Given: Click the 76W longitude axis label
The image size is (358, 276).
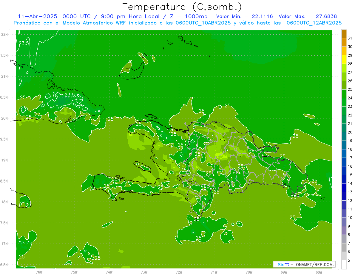Looking at the screenshot, I should coord(39,272).
